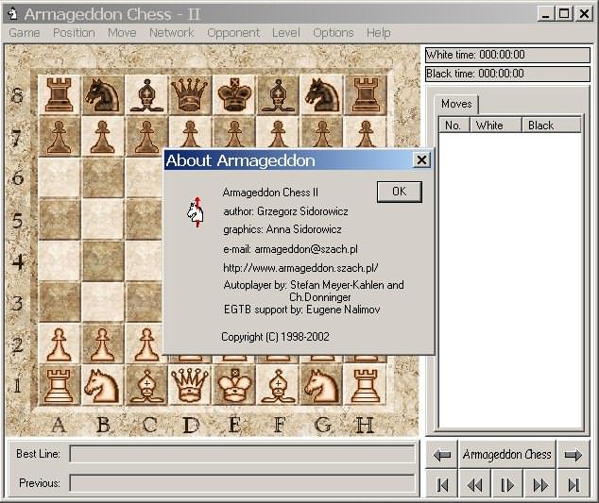This screenshot has height=503, width=599.
Task: Select the white bishop on F1
Action: point(278,385)
